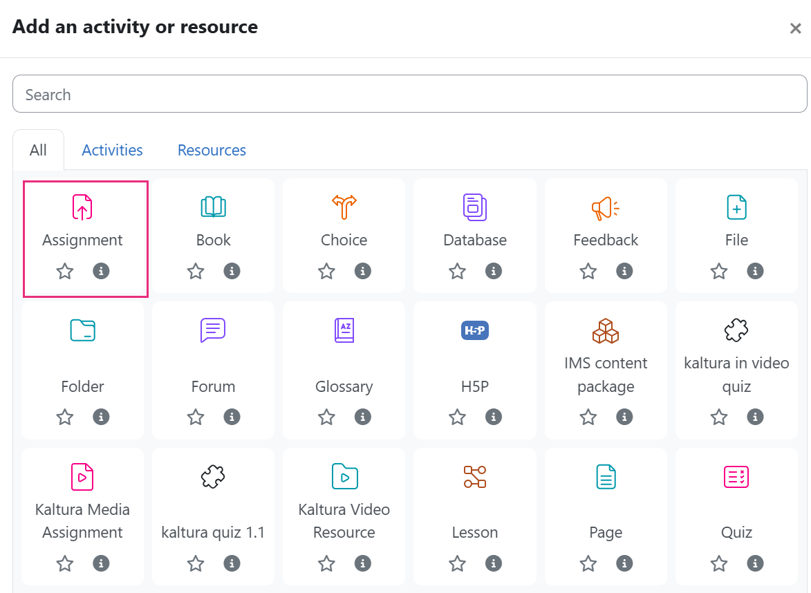Show info about the Folder resource
The image size is (811, 593).
pos(101,417)
